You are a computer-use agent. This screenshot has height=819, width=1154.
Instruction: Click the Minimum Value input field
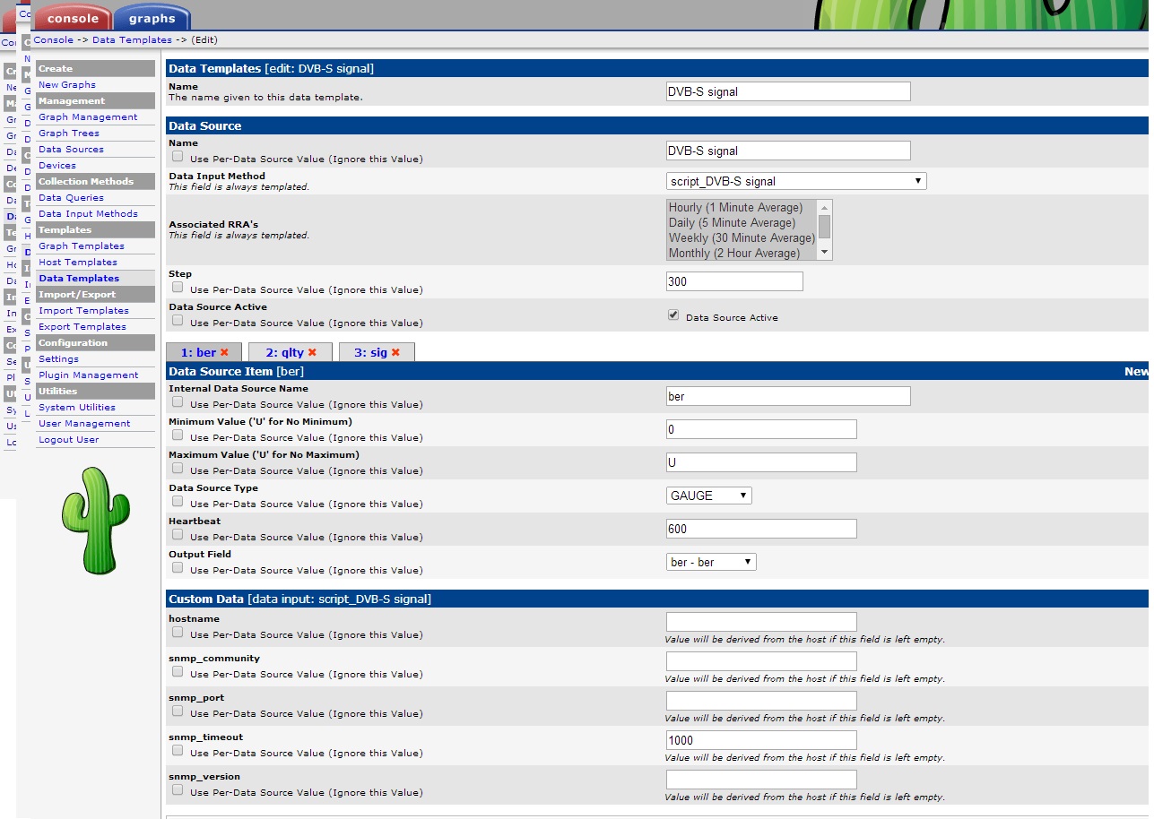tap(761, 429)
